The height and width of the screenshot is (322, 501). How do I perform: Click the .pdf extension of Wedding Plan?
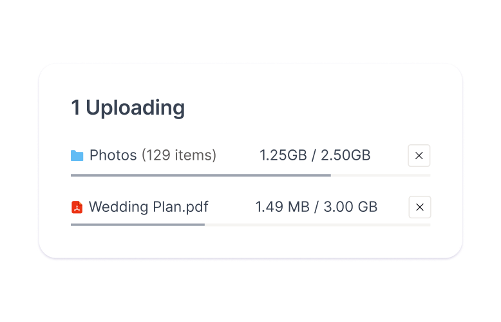pyautogui.click(x=194, y=207)
